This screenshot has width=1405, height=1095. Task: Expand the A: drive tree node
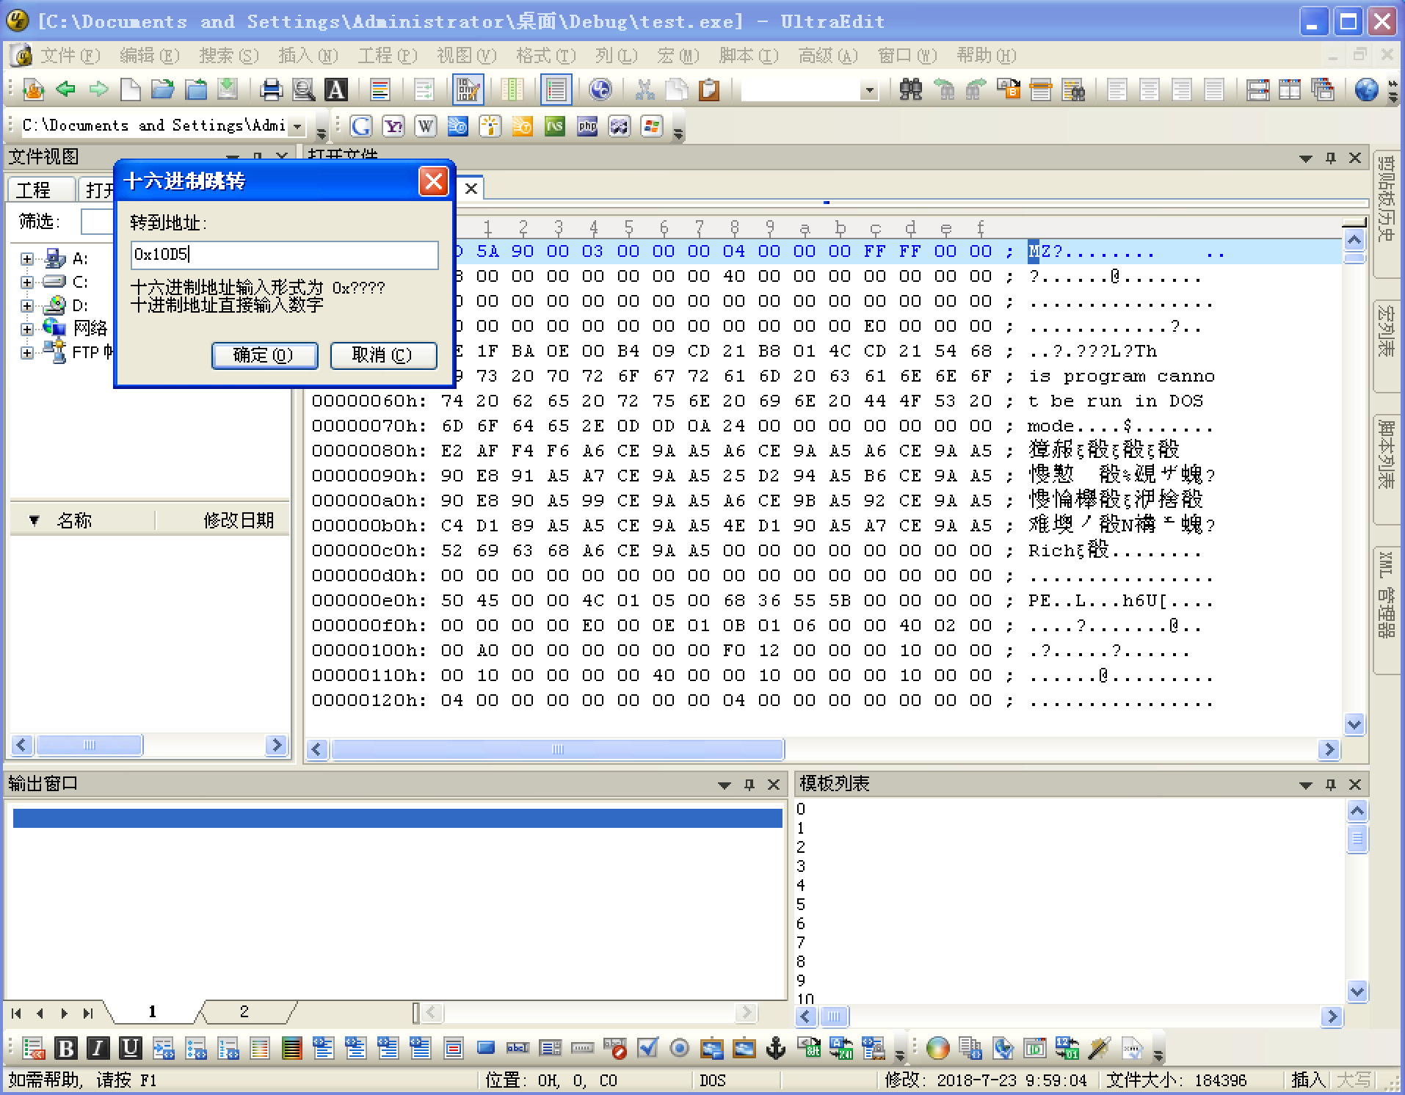click(x=27, y=258)
